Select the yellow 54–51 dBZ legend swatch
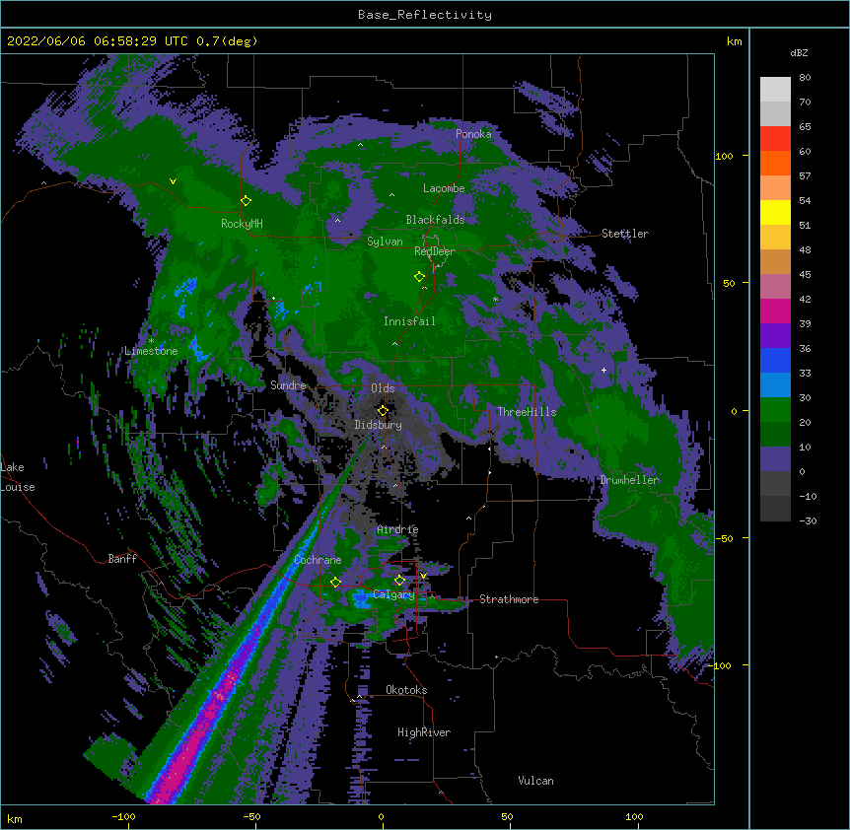The image size is (850, 830). click(775, 212)
